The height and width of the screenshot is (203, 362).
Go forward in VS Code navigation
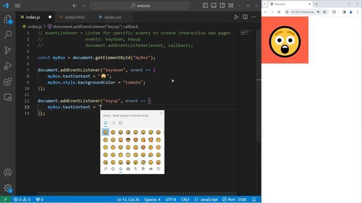click(84, 6)
